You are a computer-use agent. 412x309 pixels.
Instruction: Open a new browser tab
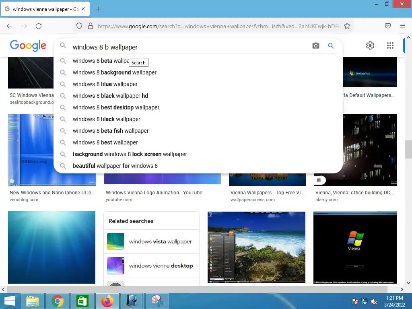click(x=98, y=9)
